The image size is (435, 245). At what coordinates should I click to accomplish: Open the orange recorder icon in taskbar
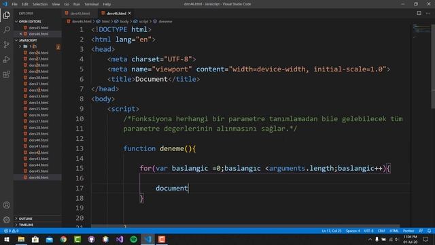pos(162,240)
